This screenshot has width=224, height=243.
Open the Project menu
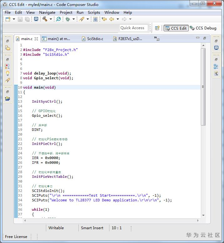coord(66,12)
